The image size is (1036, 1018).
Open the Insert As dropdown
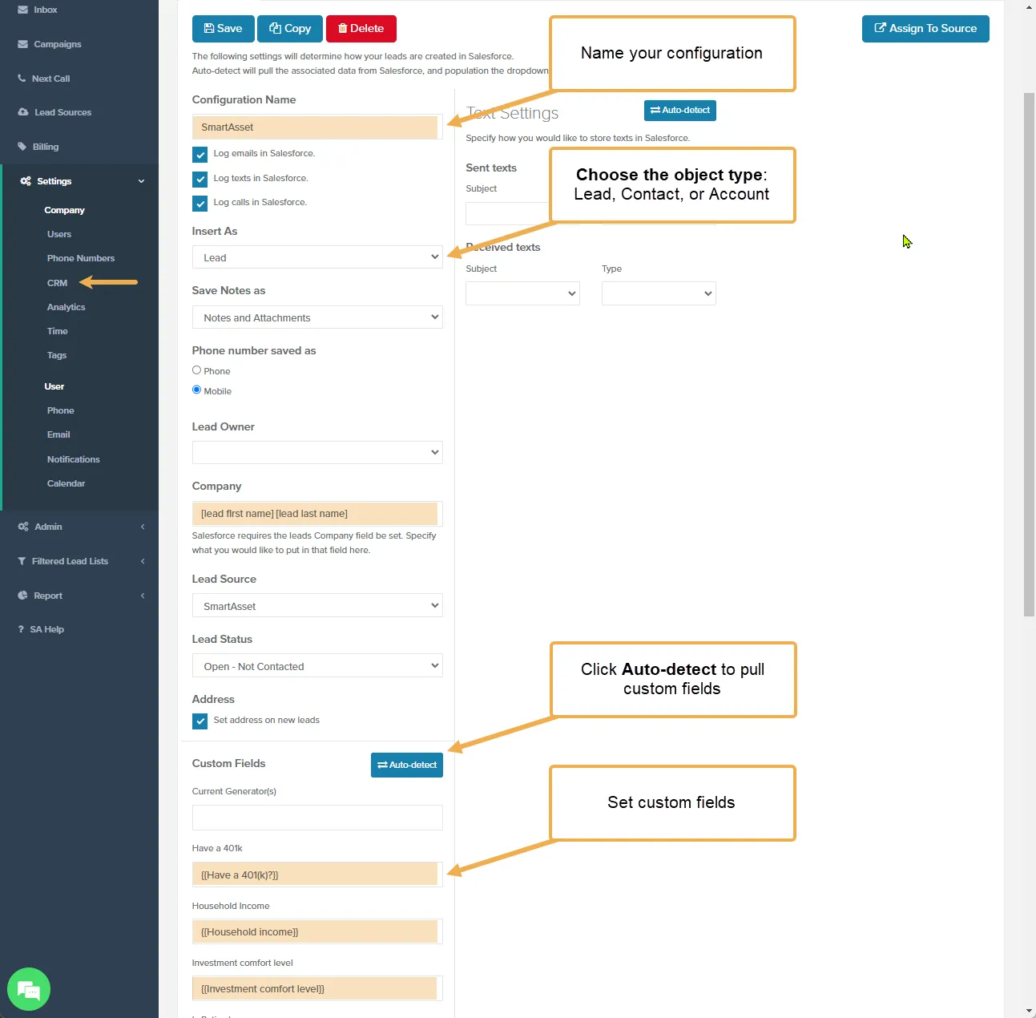[317, 257]
